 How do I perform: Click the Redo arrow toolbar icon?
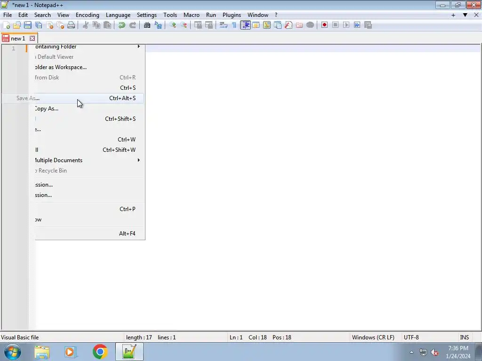[132, 25]
